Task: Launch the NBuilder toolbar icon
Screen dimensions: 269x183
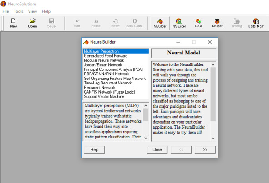Action: pos(160,23)
